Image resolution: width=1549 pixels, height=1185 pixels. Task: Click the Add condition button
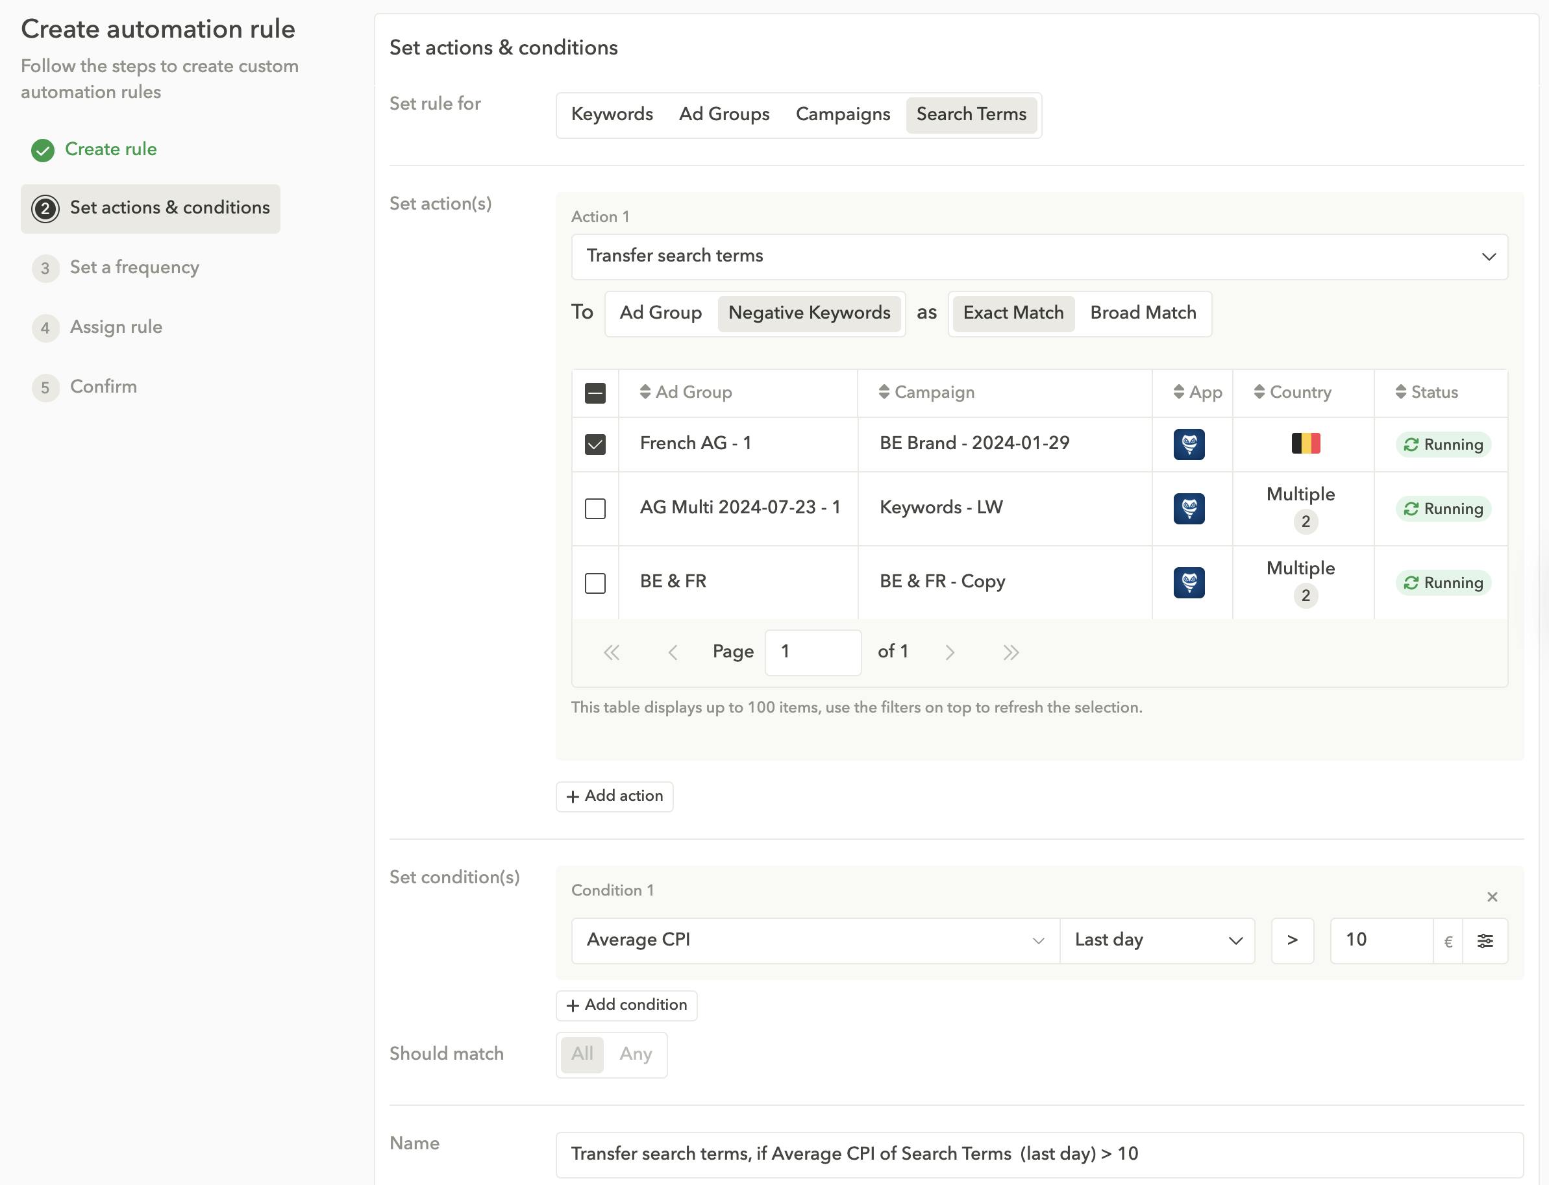[x=626, y=1005]
